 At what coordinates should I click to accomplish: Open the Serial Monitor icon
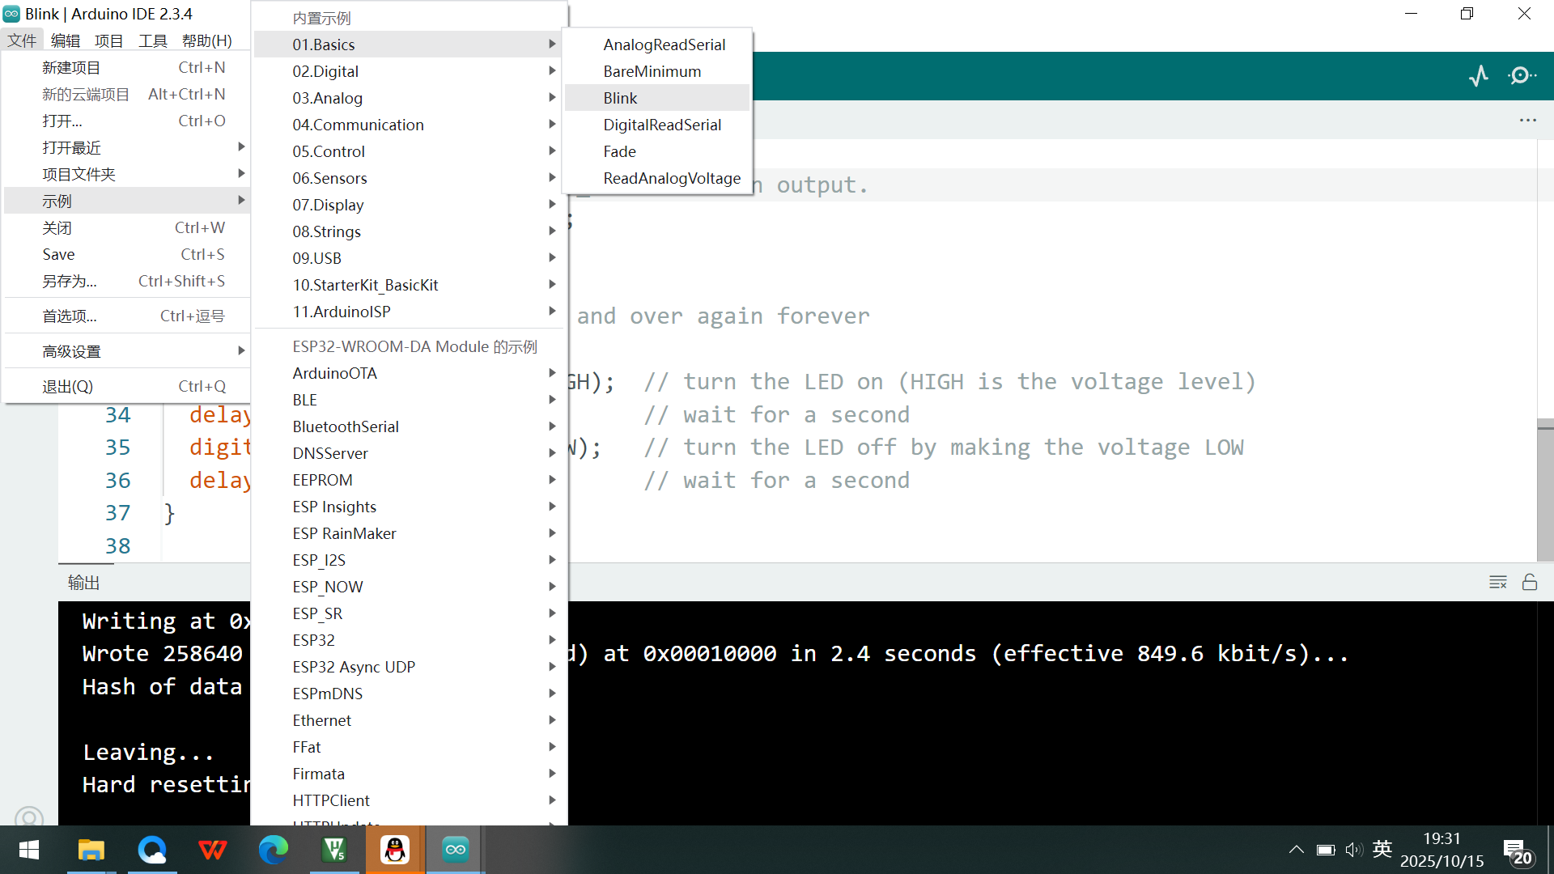(1522, 76)
